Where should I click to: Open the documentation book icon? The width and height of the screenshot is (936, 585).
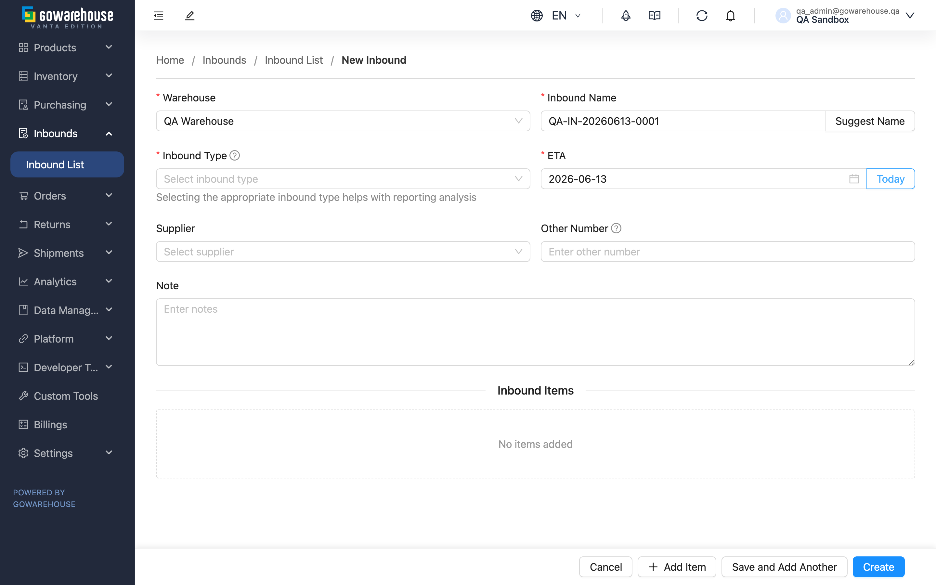point(655,16)
